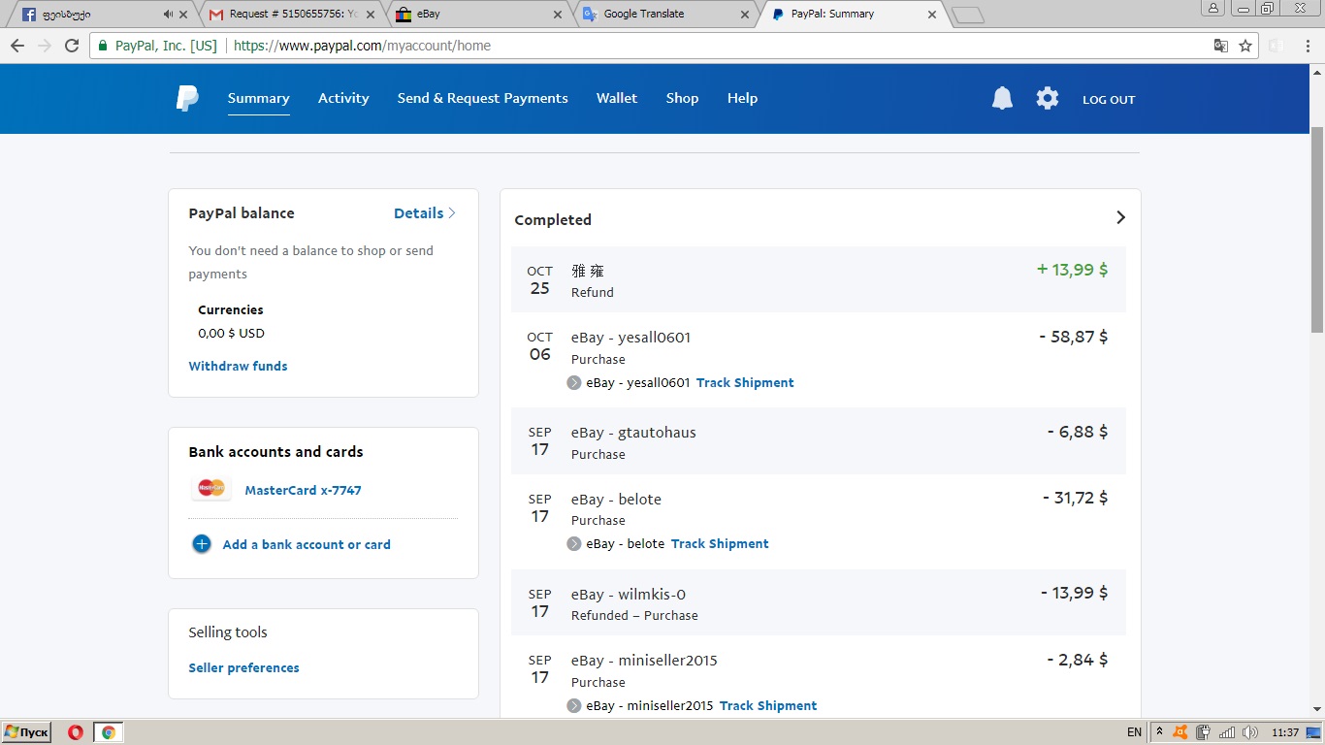Click the taskbar clock showing 11:37
Screen dimensions: 1325x745
pos(1285,732)
